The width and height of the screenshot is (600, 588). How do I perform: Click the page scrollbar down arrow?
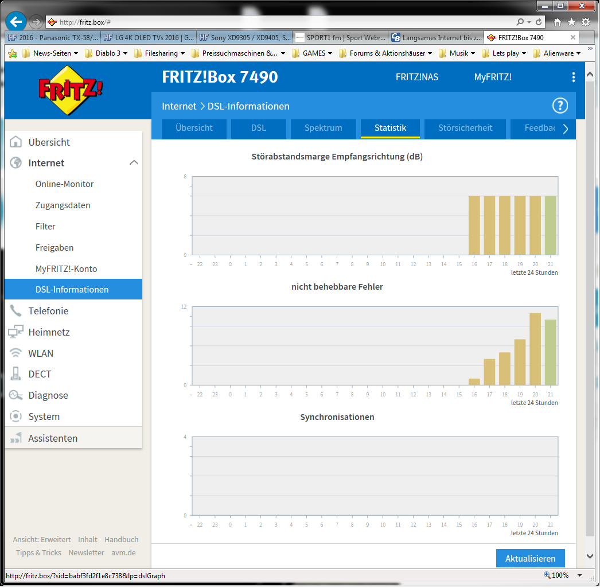(590, 556)
